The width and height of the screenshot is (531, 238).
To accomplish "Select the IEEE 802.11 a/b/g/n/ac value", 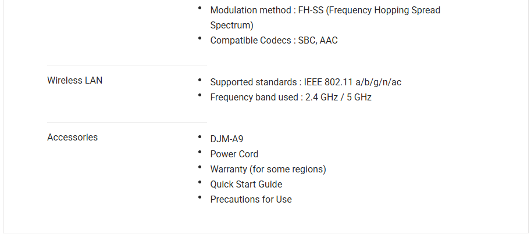I will click(x=352, y=82).
